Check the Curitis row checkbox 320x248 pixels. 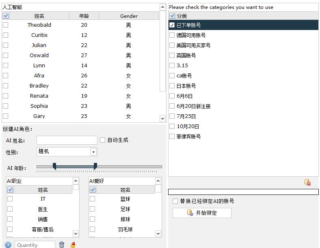(6, 35)
